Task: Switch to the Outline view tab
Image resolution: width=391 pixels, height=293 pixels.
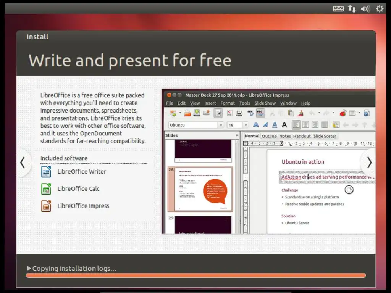Action: click(269, 136)
